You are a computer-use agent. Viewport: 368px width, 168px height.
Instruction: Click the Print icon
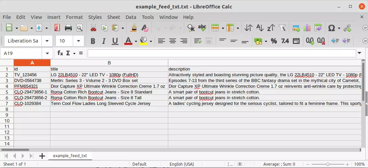(x=68, y=28)
